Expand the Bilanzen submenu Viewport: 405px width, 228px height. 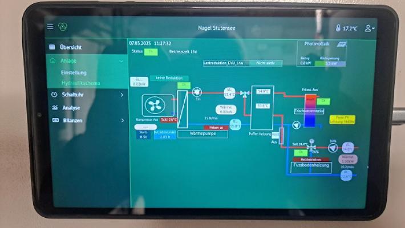[121, 120]
